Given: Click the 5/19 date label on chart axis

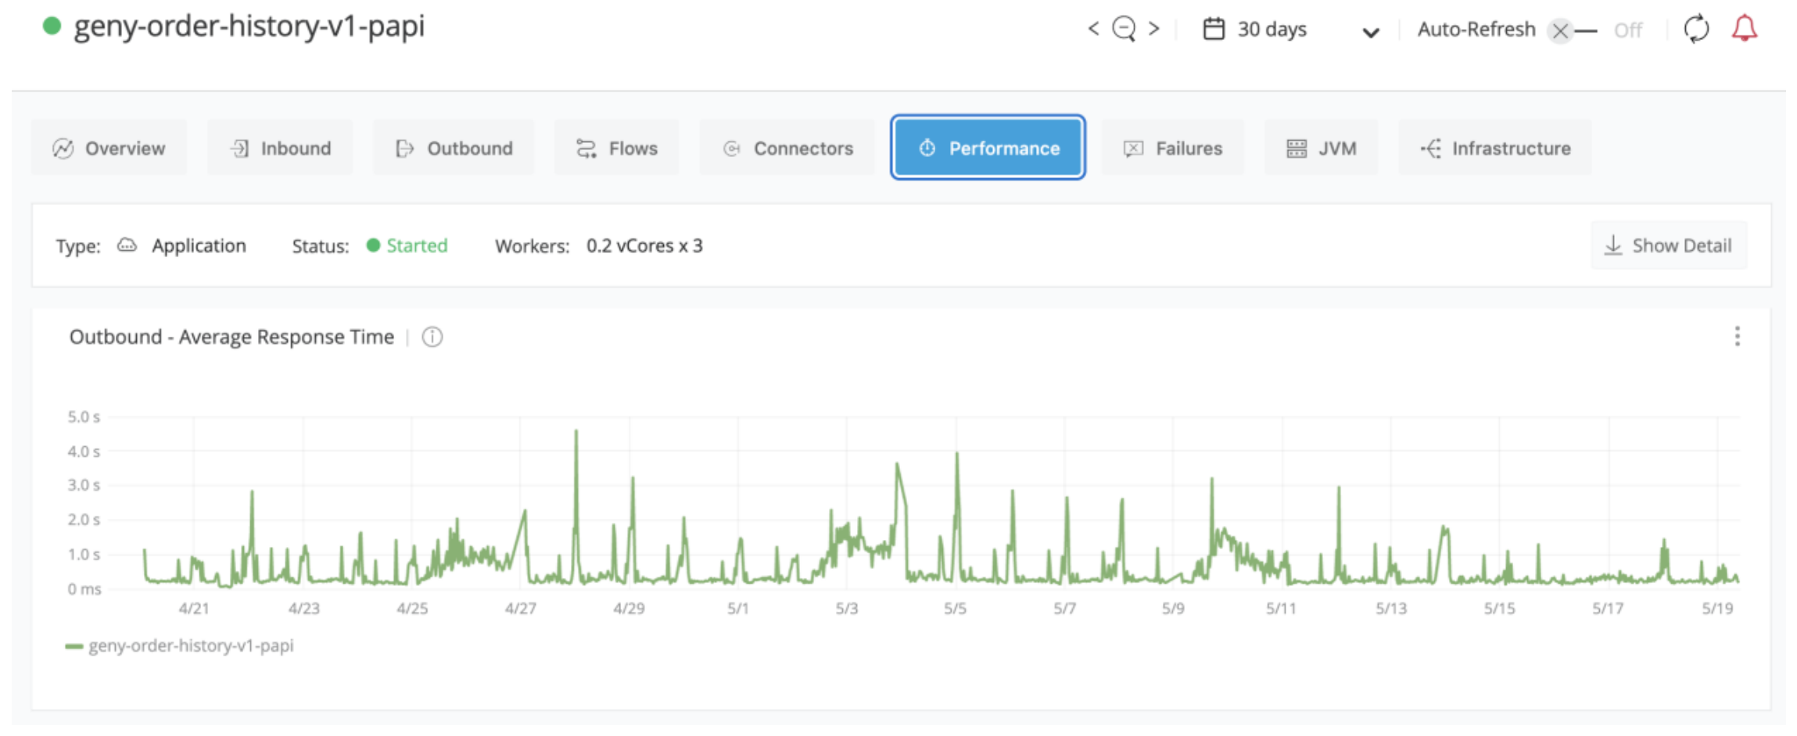Looking at the screenshot, I should pyautogui.click(x=1717, y=608).
